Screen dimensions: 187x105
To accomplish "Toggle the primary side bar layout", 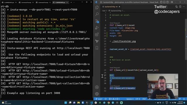I will pos(161,2).
